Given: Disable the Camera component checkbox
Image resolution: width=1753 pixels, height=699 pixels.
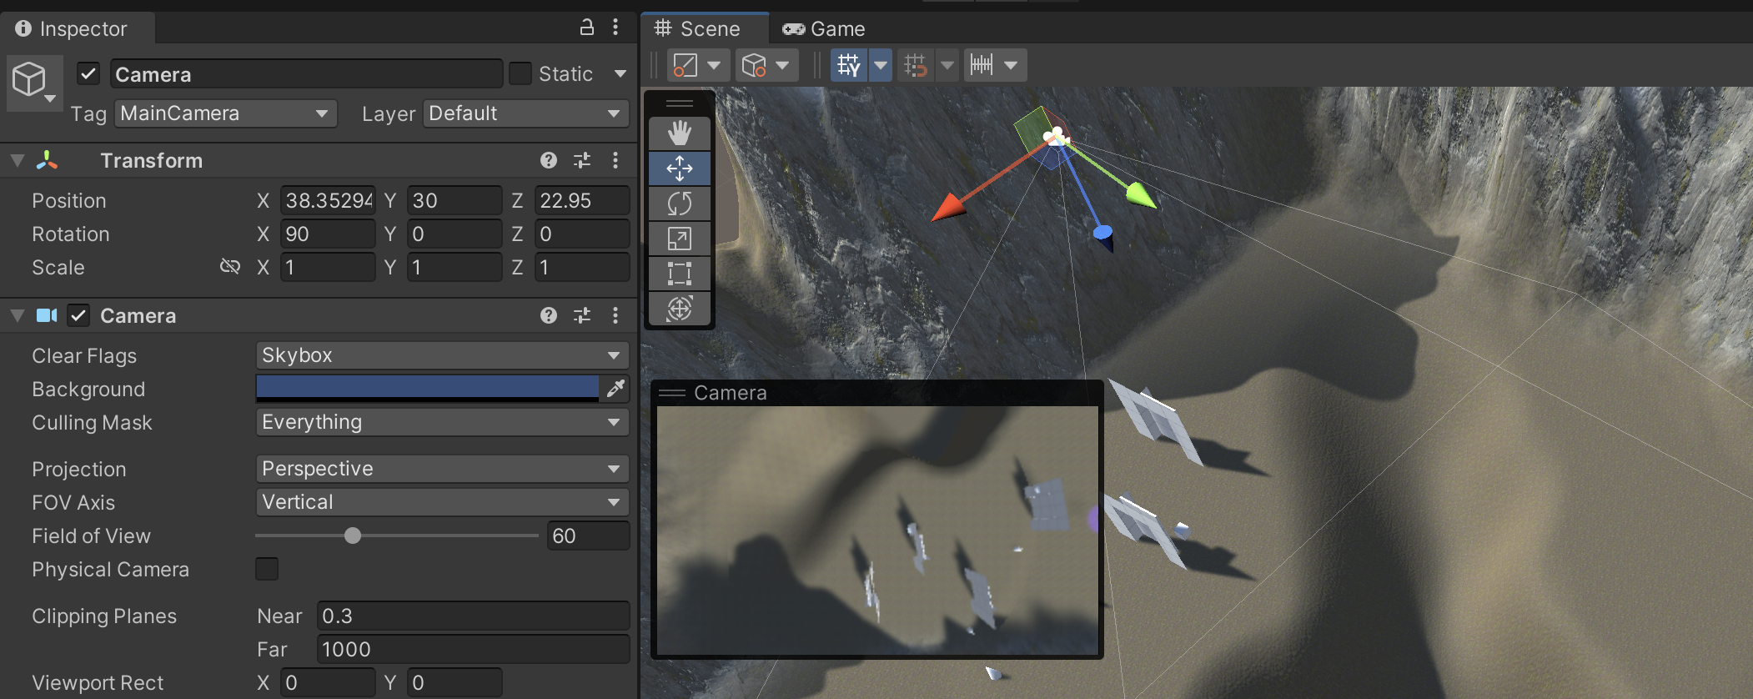Looking at the screenshot, I should point(78,315).
